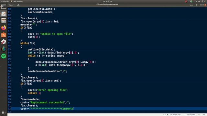Click the newdata=newdata+data+"\n"; line
Screen dimensions: 207x116
coord(48,71)
